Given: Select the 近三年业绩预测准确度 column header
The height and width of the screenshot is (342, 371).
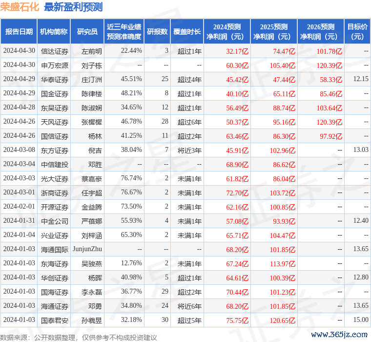Looking at the screenshot, I should tap(124, 31).
